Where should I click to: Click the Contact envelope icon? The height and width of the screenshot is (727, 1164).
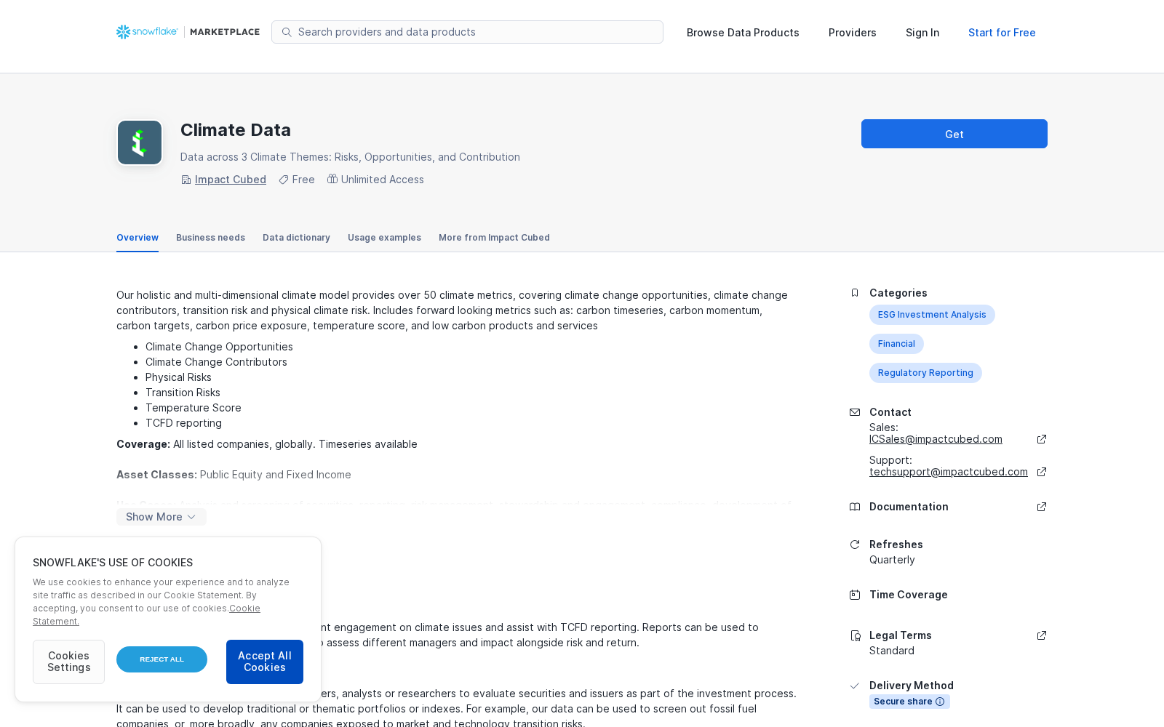[855, 412]
